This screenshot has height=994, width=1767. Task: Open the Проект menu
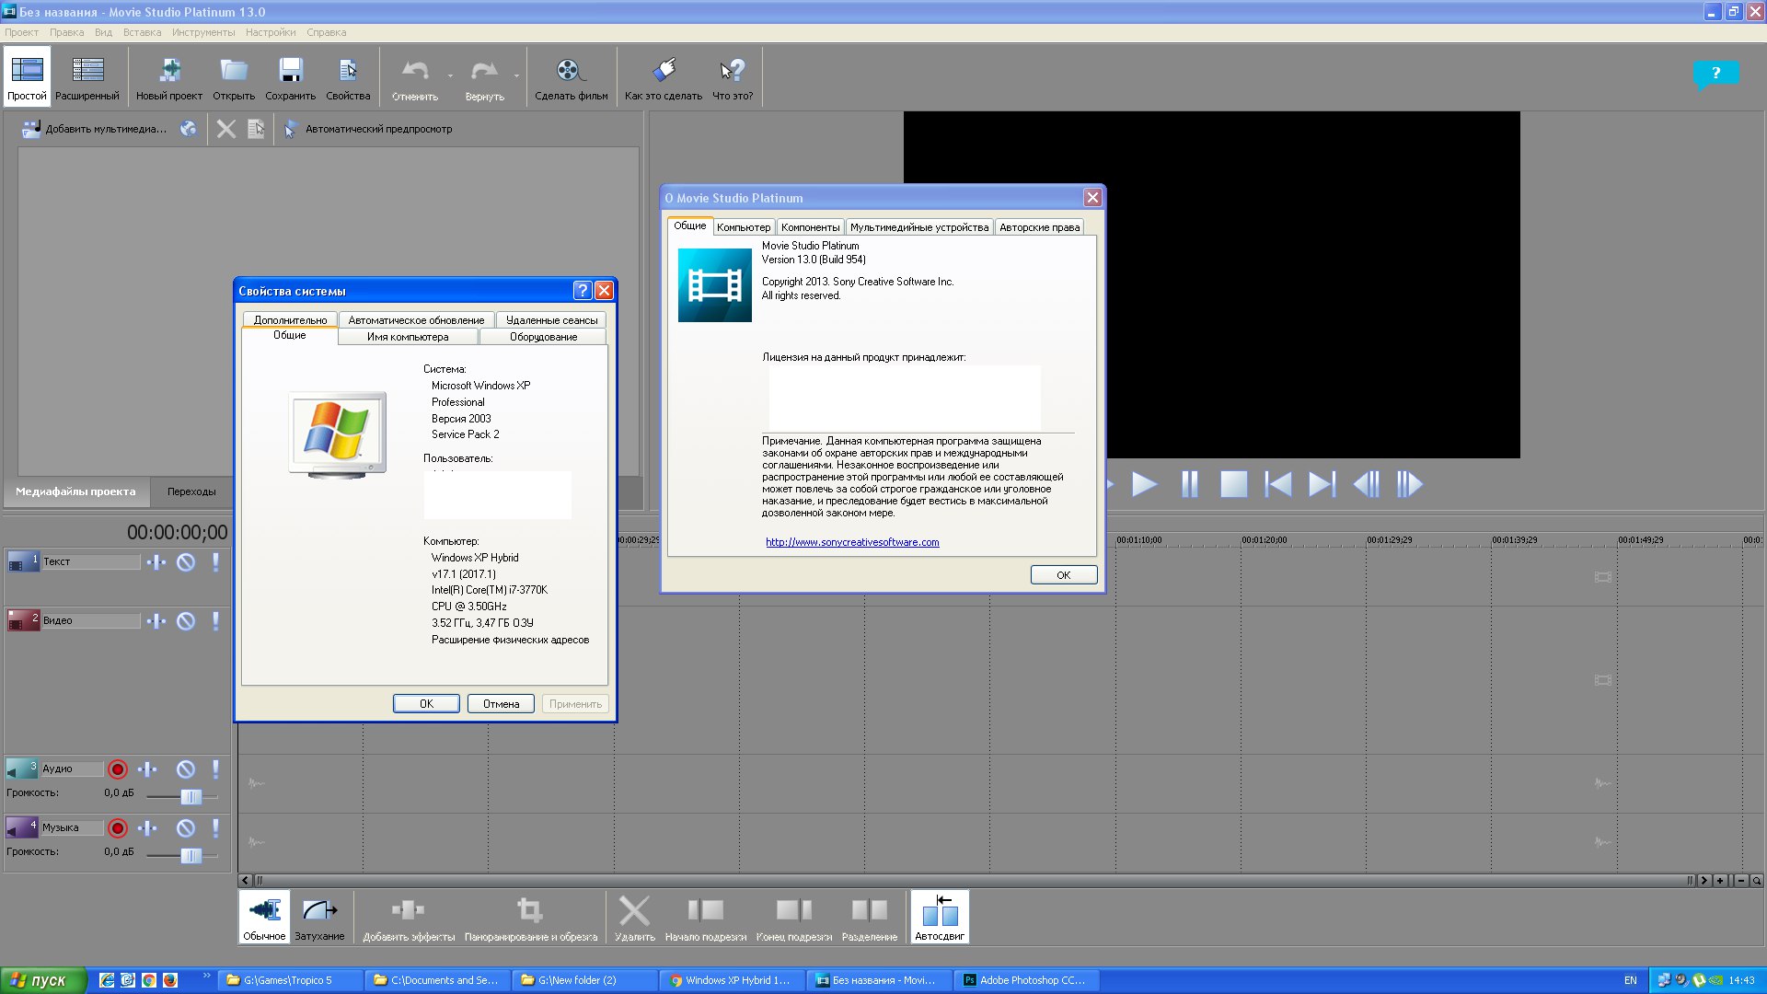21,32
